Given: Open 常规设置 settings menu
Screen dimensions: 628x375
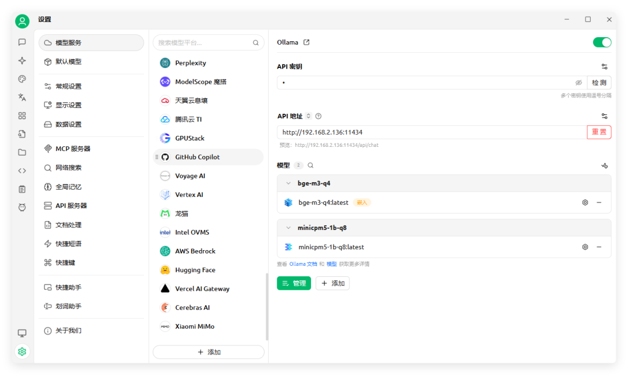Looking at the screenshot, I should (91, 86).
